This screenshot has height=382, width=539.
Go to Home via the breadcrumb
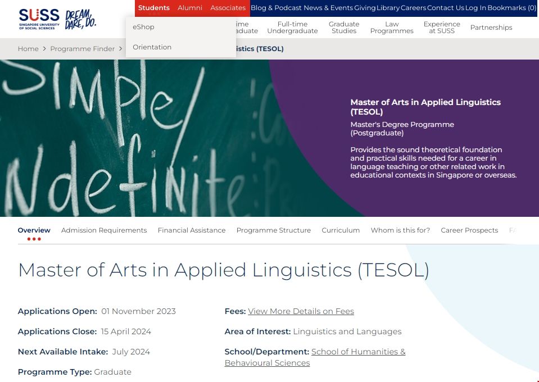point(28,49)
